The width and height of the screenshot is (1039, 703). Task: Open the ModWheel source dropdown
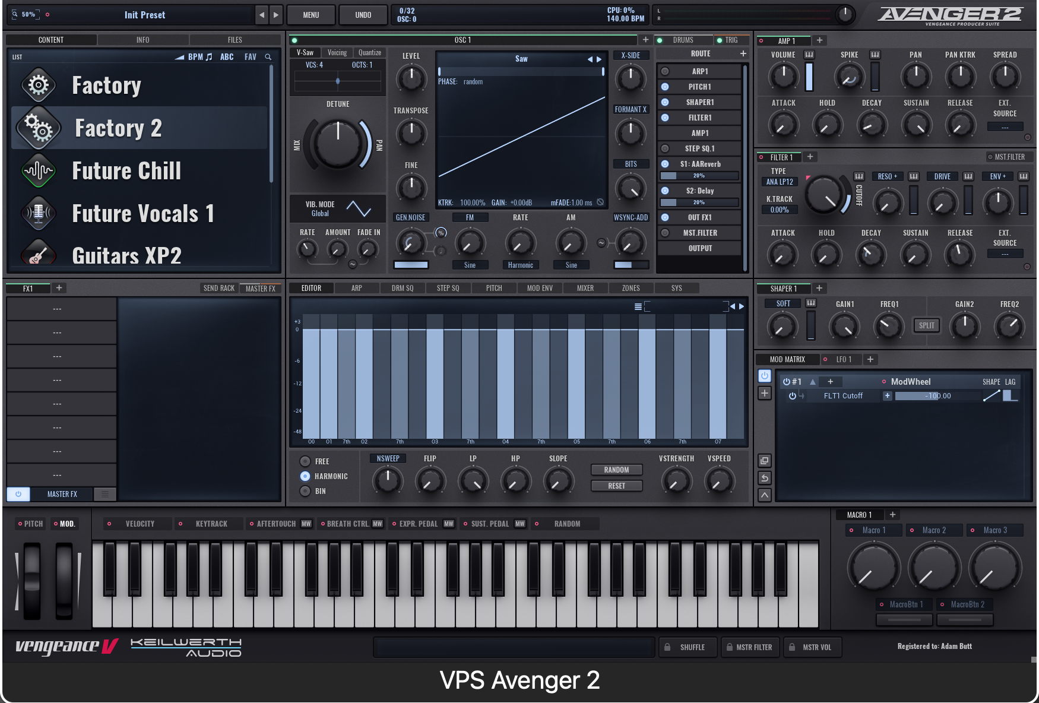coord(910,382)
